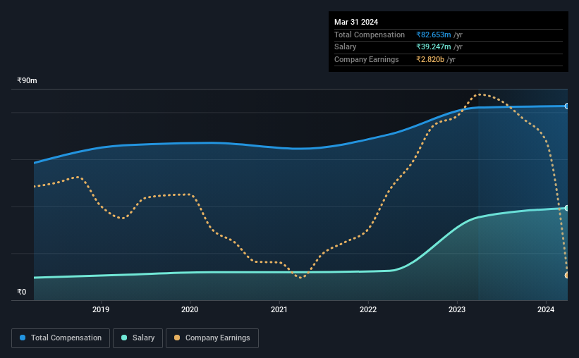Click the ₹82.653m total compensation value
The image size is (579, 358).
(434, 35)
